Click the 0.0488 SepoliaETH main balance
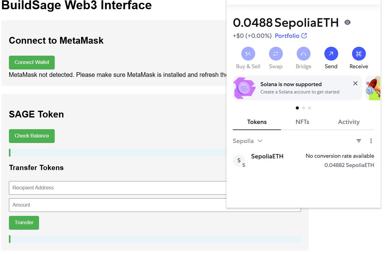 286,23
